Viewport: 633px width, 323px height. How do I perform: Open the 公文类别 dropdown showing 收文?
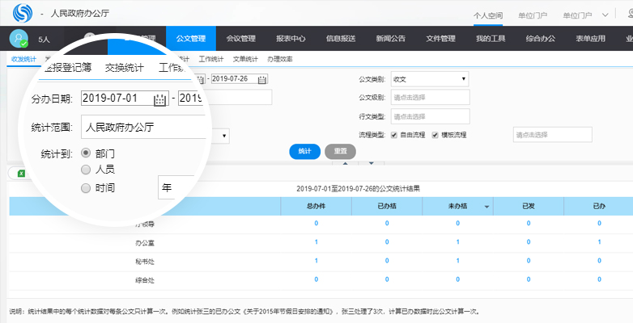430,79
